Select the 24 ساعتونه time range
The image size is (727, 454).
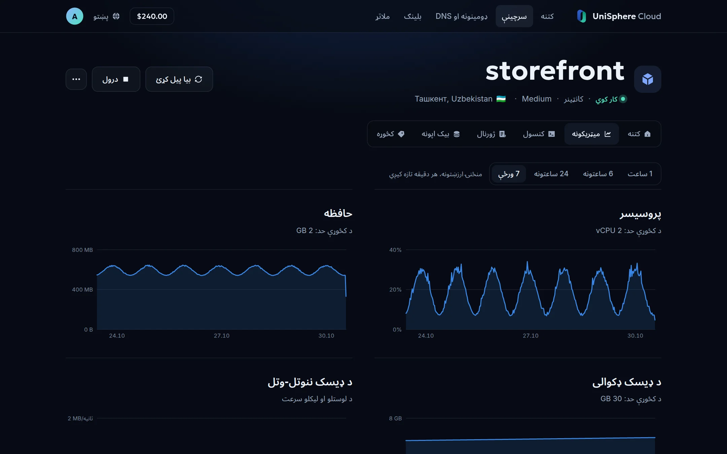(551, 174)
